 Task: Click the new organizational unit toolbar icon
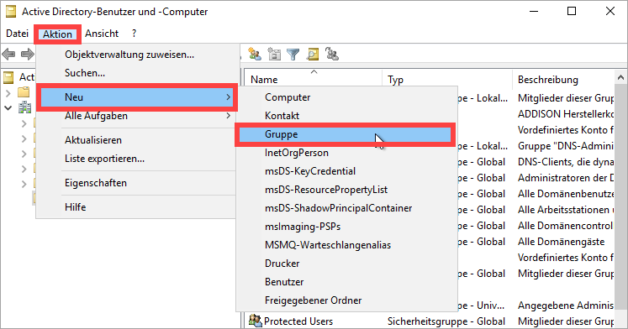coord(274,54)
